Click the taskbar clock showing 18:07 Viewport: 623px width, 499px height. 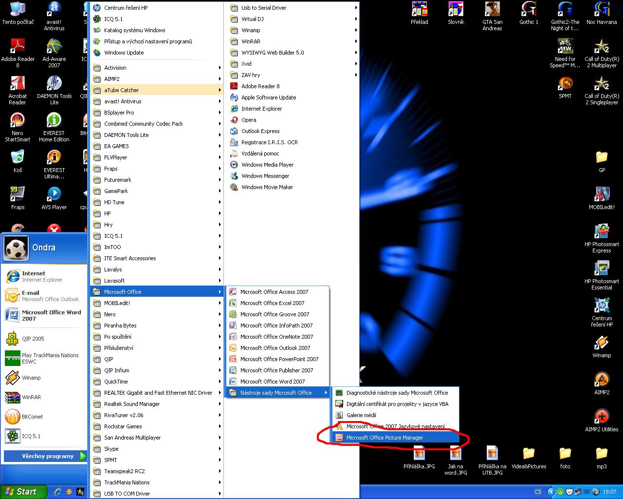point(609,492)
